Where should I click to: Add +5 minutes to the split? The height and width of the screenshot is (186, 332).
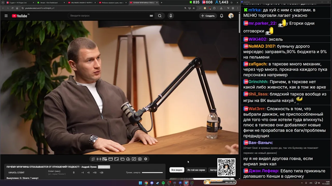88,173
